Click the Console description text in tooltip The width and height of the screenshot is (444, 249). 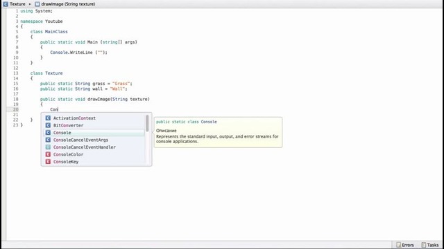pyautogui.click(x=217, y=139)
